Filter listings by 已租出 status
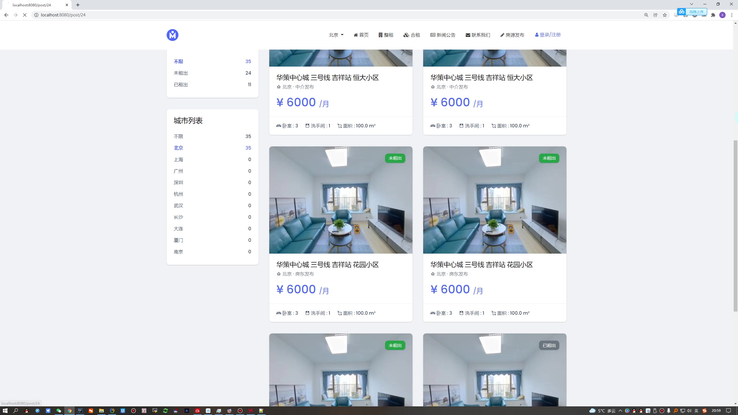 tap(212, 84)
